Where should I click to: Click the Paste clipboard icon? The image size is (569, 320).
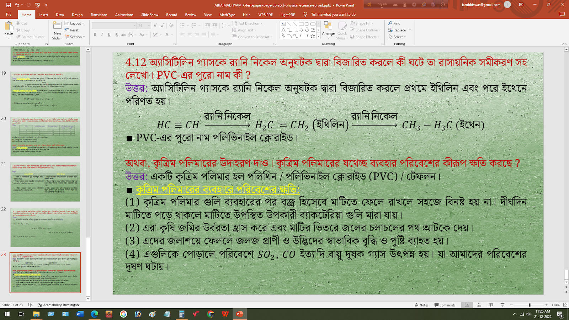click(x=9, y=27)
